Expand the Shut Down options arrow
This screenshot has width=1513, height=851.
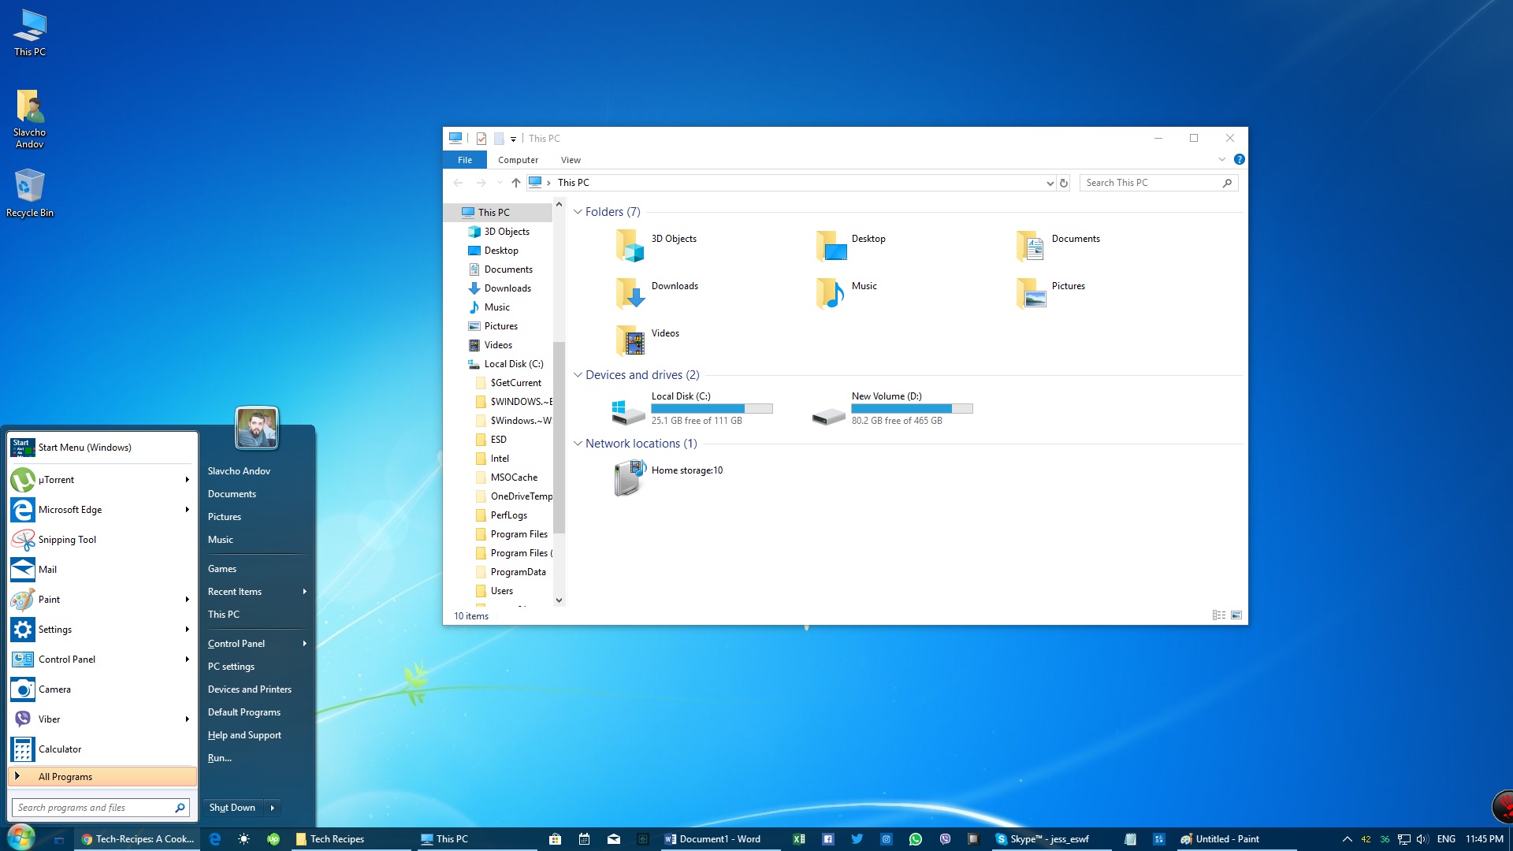(x=272, y=807)
